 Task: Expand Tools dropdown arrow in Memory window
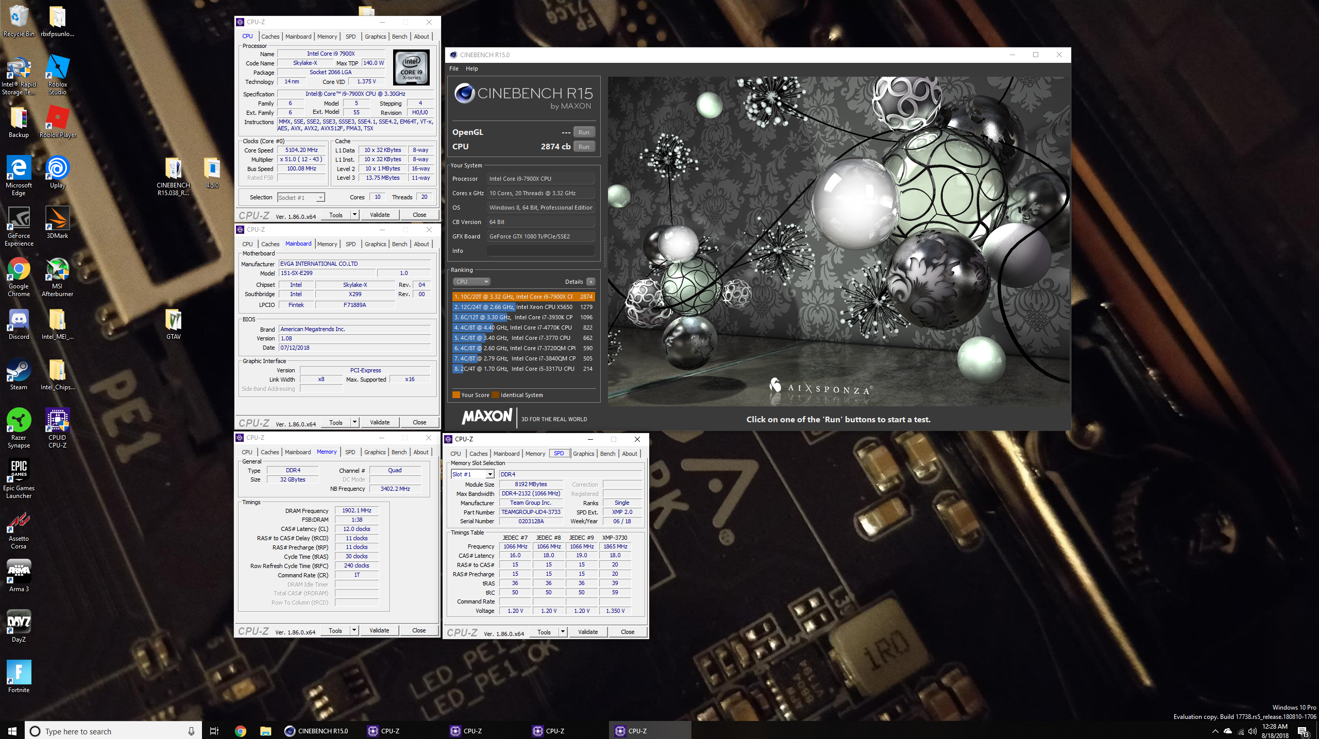pos(354,630)
